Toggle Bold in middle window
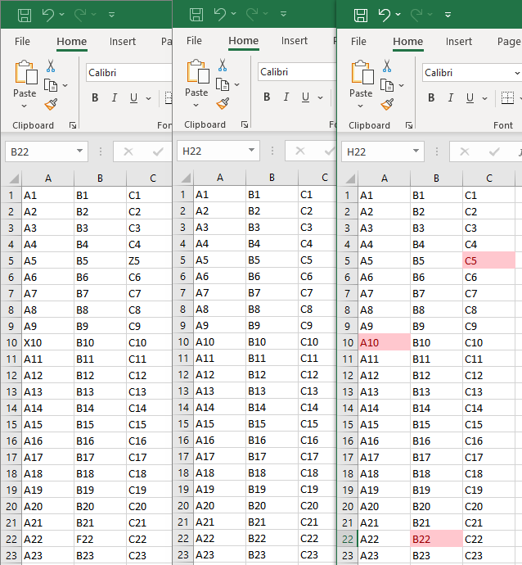Screen dimensions: 522x565 [x=267, y=97]
